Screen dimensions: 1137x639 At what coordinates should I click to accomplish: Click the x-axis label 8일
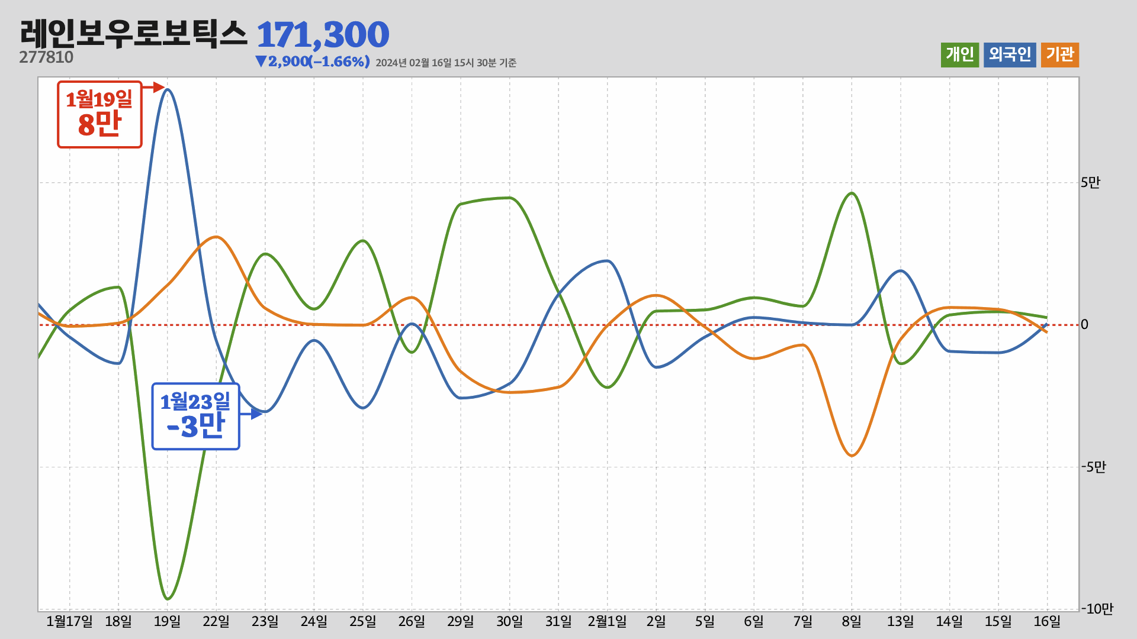[852, 621]
